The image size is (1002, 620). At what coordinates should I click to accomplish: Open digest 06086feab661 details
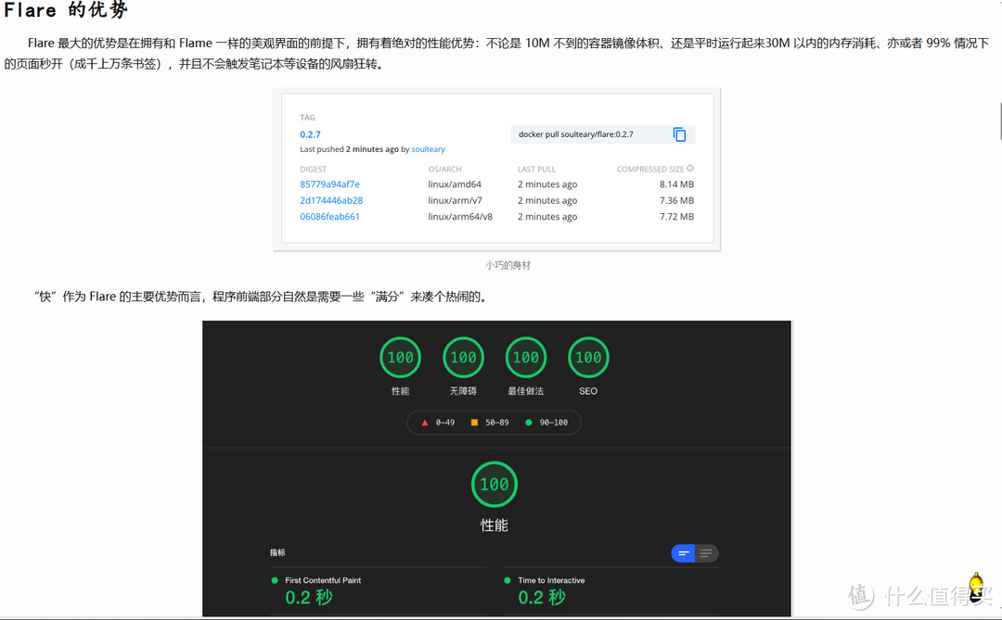click(329, 216)
